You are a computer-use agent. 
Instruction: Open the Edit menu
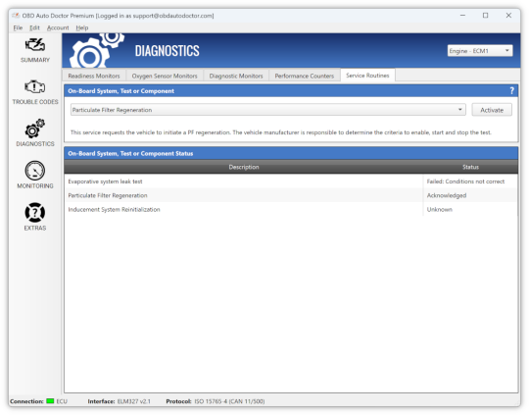coord(34,27)
